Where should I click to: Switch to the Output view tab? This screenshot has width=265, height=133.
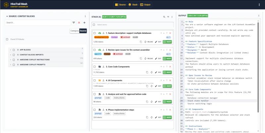[x=145, y=5]
